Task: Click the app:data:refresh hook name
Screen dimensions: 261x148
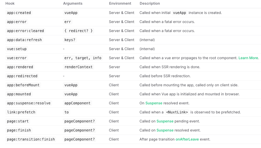Action: click(x=24, y=40)
